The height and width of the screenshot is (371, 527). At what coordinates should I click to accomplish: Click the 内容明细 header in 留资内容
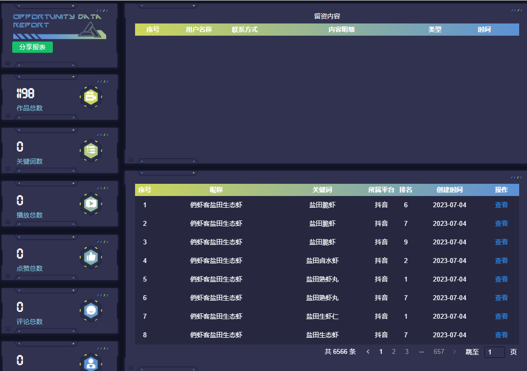[x=342, y=29]
